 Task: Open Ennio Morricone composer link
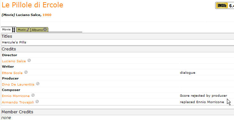[16, 96]
